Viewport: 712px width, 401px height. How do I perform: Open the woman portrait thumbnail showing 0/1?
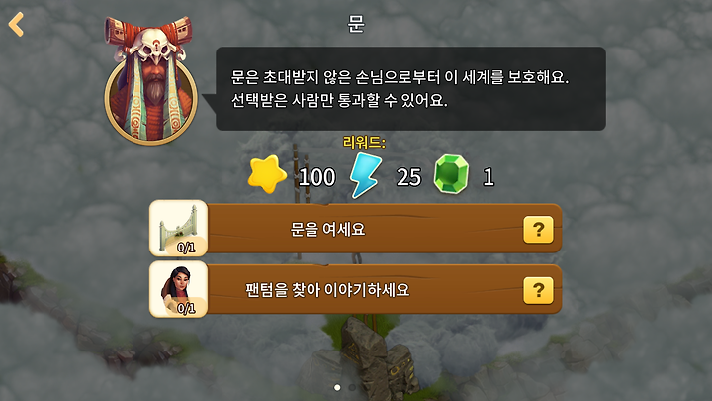tap(178, 289)
